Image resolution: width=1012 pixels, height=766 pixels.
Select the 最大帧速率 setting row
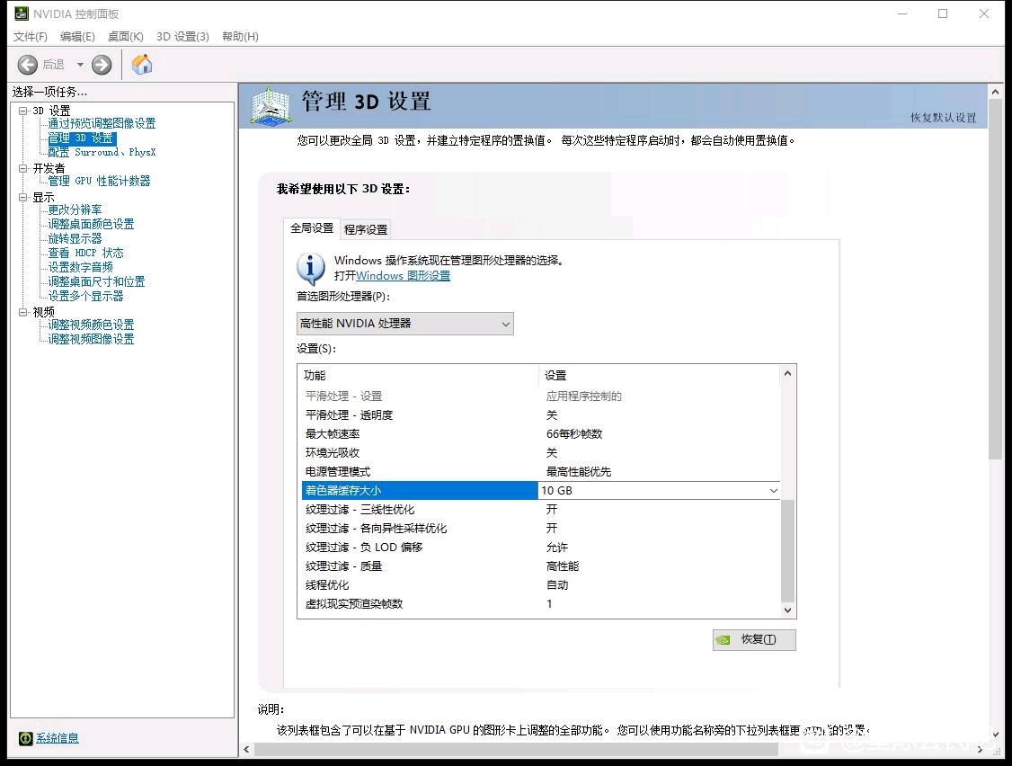(541, 434)
